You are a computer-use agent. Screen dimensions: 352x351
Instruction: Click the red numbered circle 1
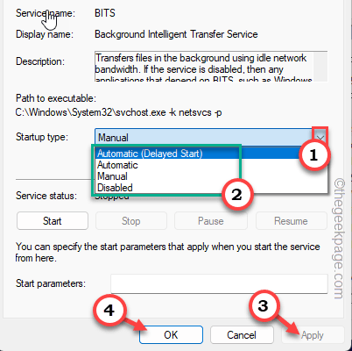(313, 154)
